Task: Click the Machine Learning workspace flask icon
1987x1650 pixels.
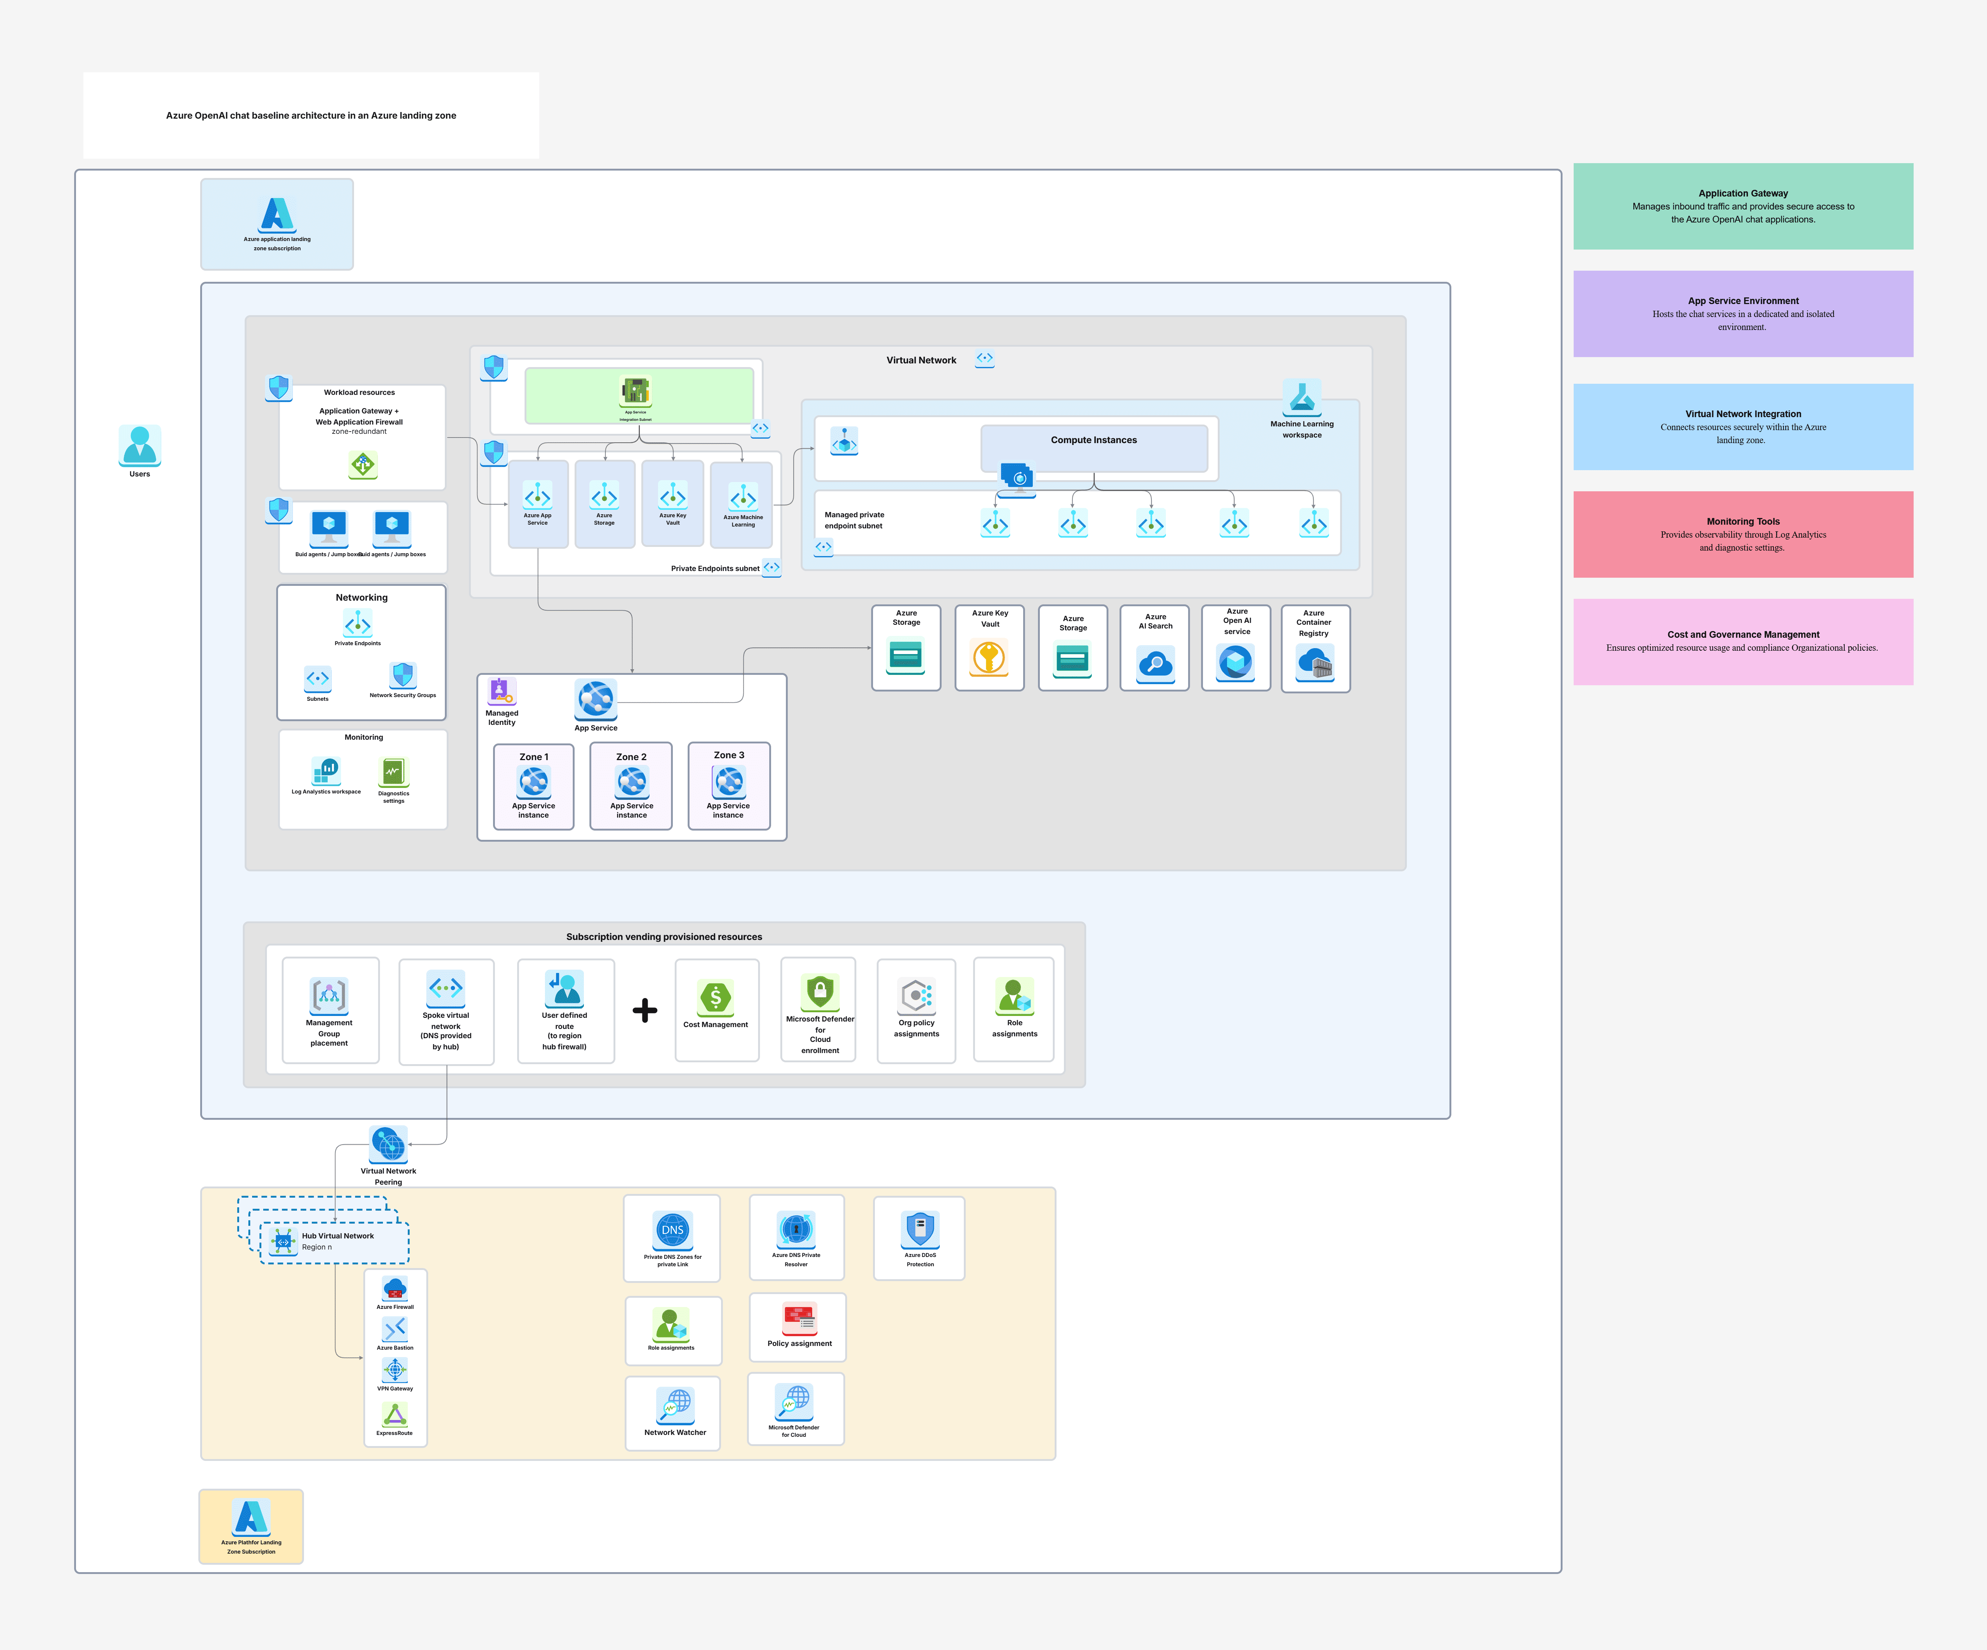Action: click(x=1302, y=397)
